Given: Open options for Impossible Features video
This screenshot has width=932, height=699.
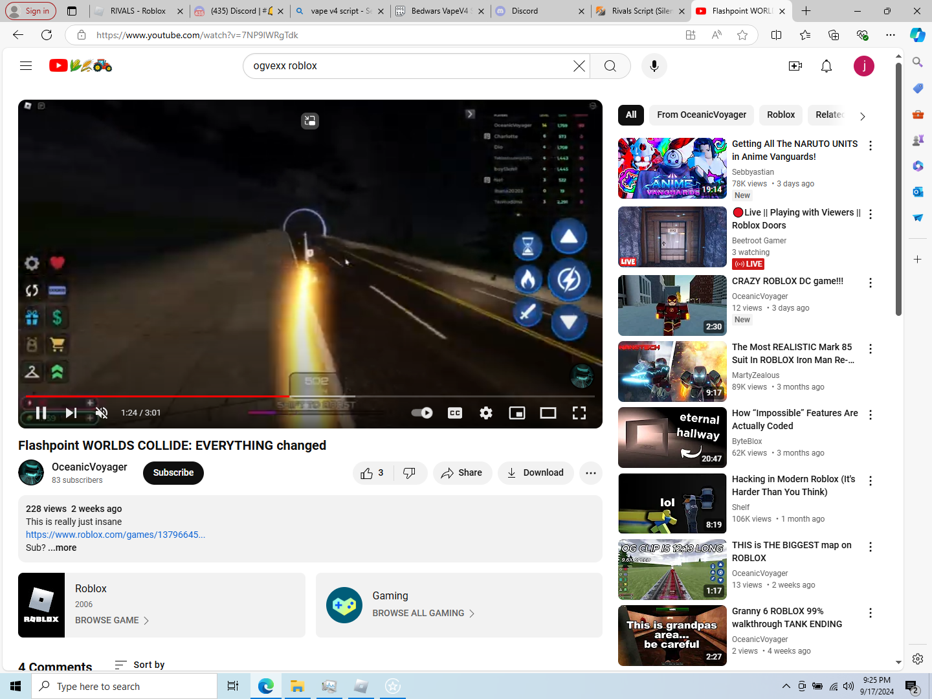Looking at the screenshot, I should 871,415.
